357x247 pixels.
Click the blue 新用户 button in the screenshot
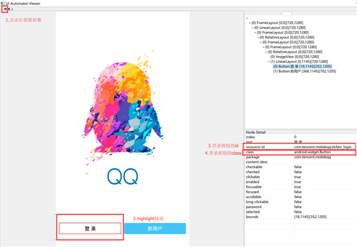(155, 228)
